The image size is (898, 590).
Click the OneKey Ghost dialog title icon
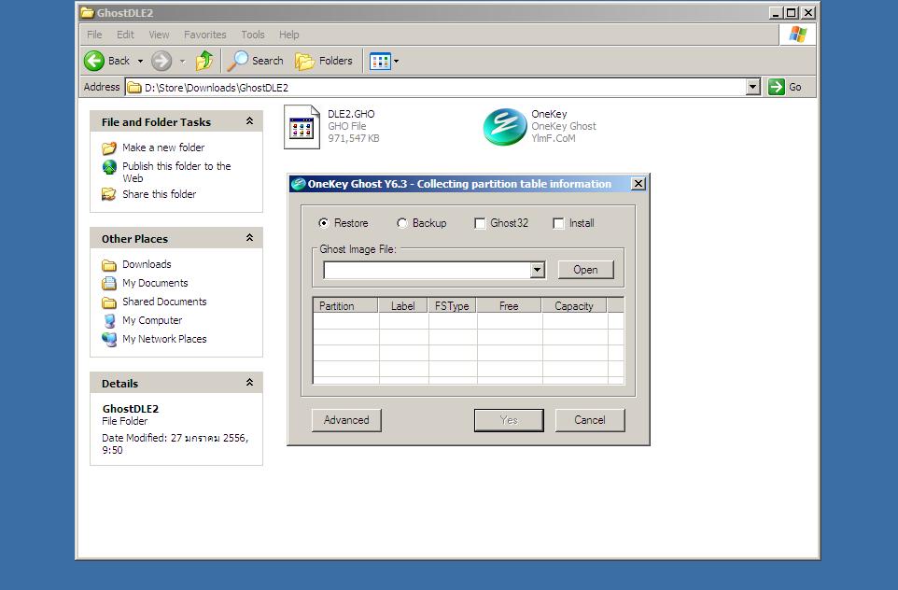(x=299, y=184)
